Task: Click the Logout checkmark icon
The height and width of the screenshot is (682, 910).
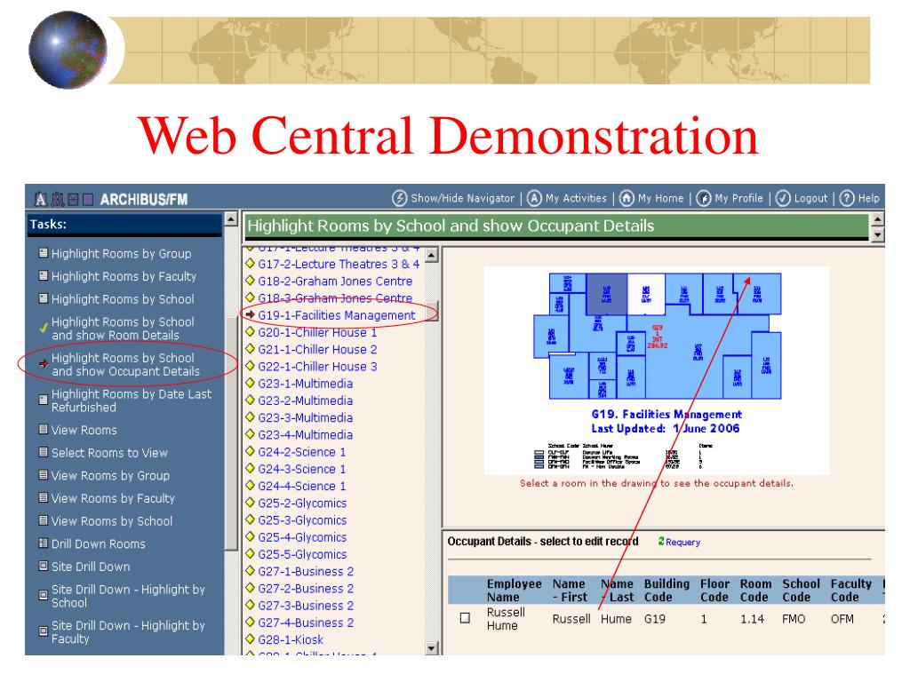Action: click(783, 198)
